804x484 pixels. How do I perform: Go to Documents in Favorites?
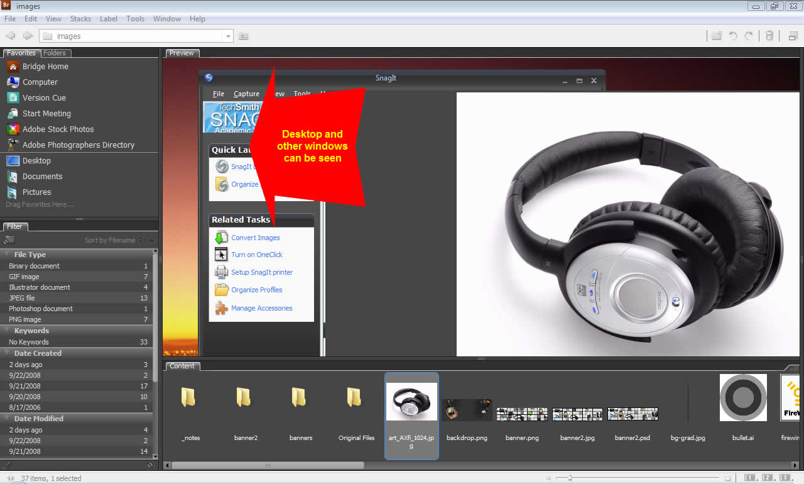35,176
